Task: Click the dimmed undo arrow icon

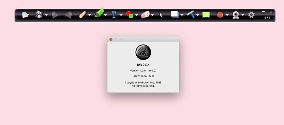Action: click(x=55, y=15)
